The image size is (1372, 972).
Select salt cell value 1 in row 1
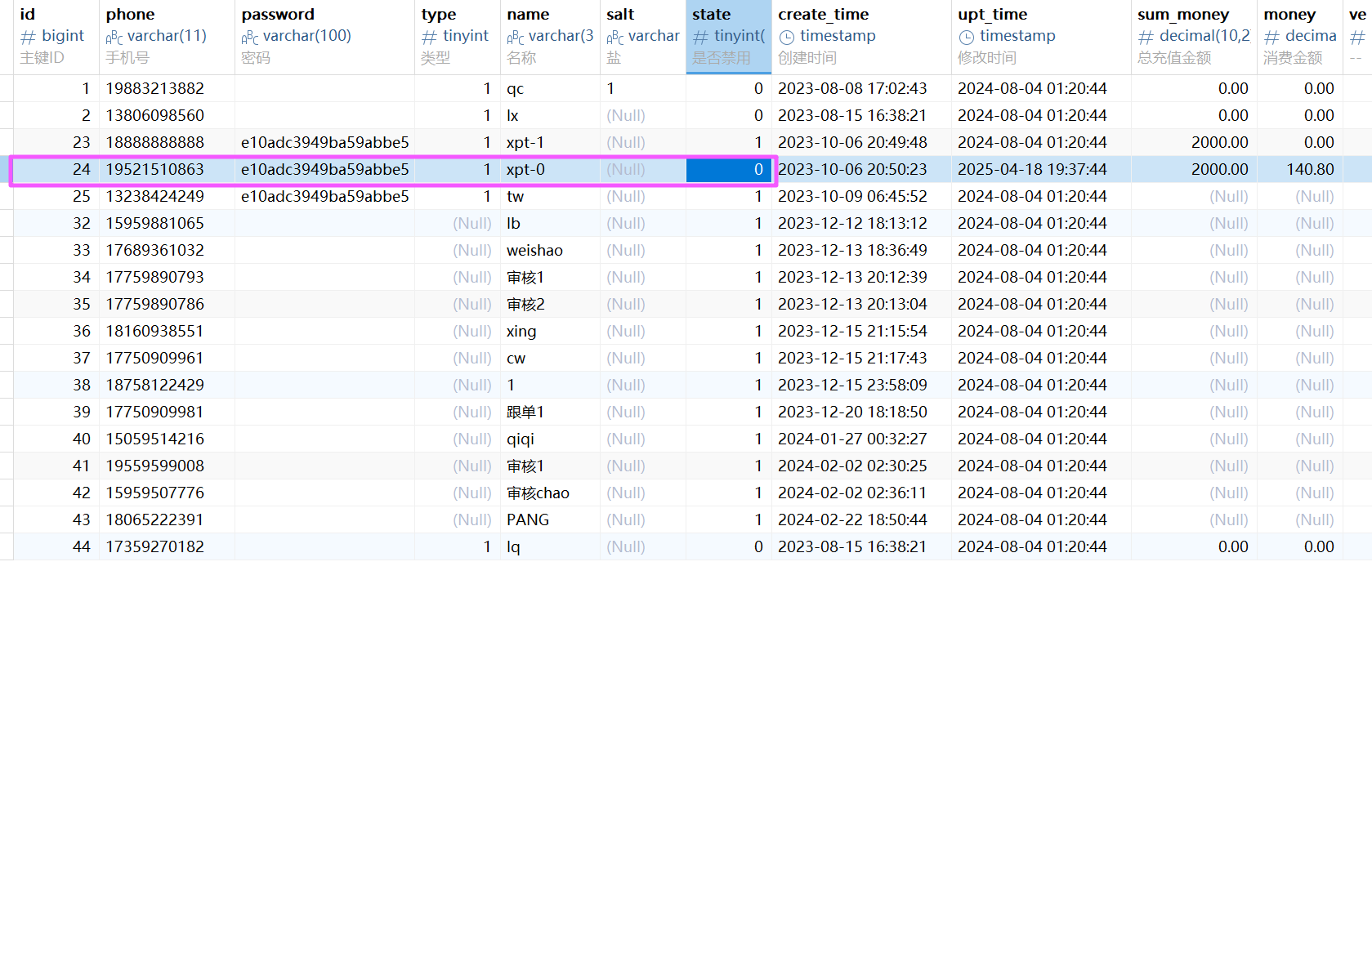pyautogui.click(x=643, y=88)
